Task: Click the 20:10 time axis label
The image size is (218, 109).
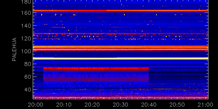Action: coord(64,105)
